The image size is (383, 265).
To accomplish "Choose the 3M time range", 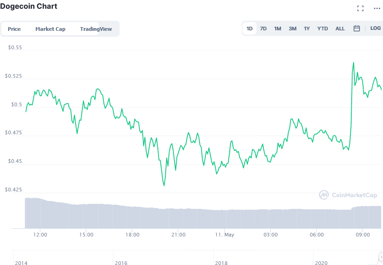I will pyautogui.click(x=292, y=29).
